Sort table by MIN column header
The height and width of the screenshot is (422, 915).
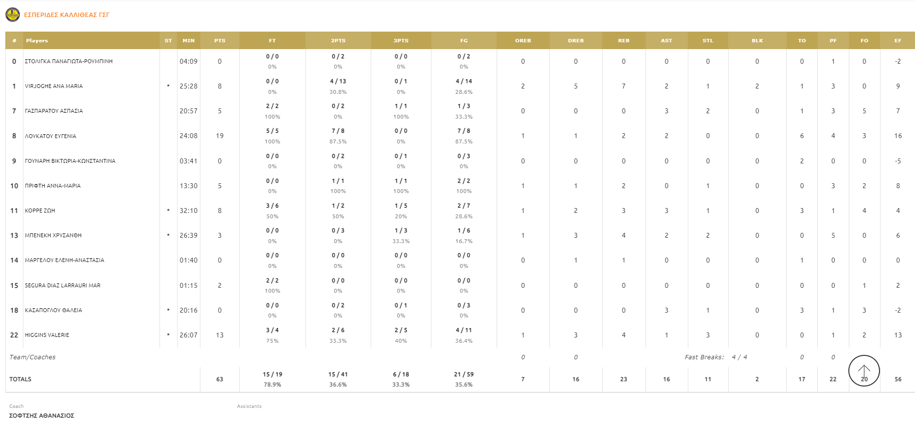tap(188, 41)
